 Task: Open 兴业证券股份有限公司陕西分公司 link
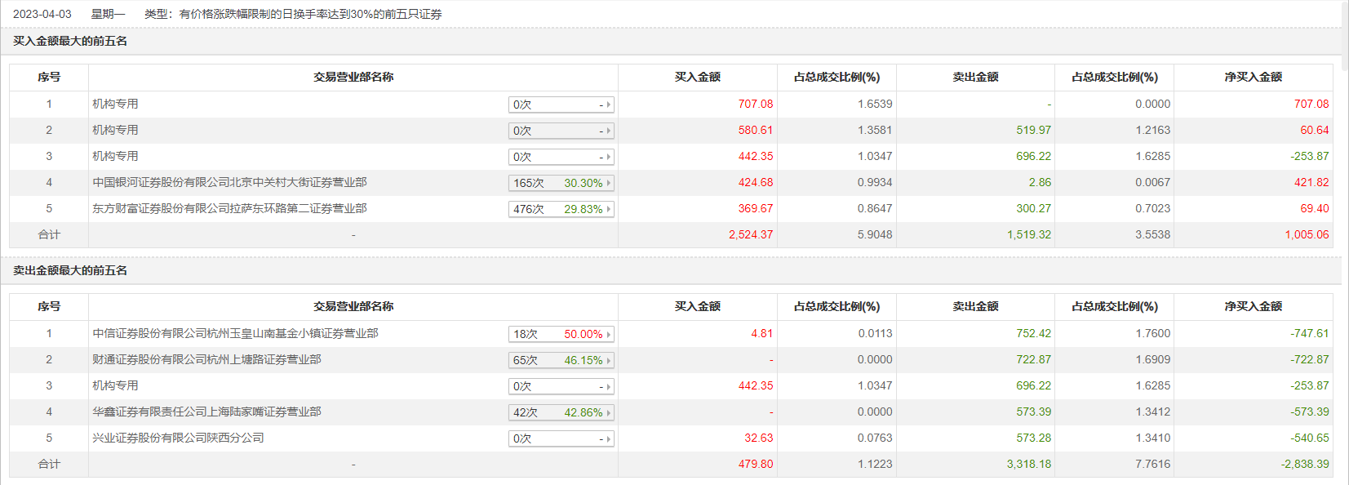[x=178, y=438]
